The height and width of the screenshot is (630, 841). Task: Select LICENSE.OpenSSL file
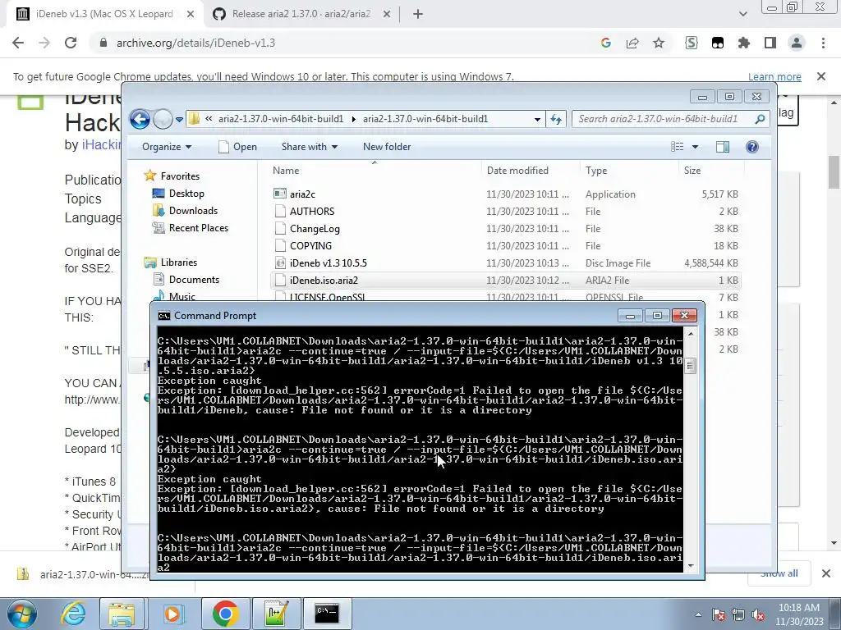(505, 297)
